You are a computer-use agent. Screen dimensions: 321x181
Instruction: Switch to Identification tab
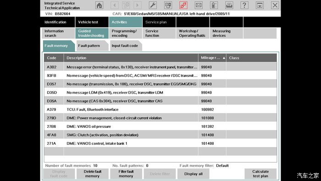[58, 22]
